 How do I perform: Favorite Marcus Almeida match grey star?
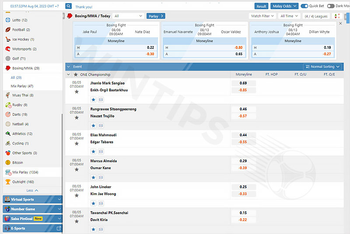(x=77, y=170)
